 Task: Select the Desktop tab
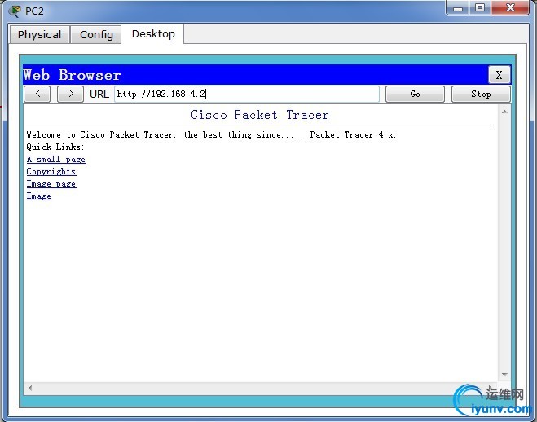point(153,34)
